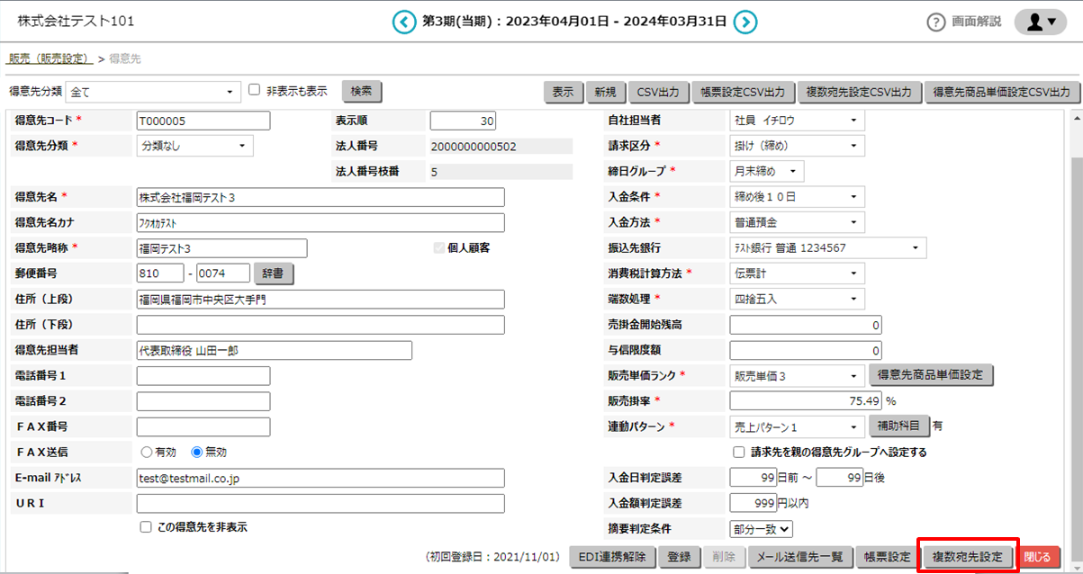Go to previous fiscal period arrow
Screen dimensions: 1083x574
click(x=404, y=22)
